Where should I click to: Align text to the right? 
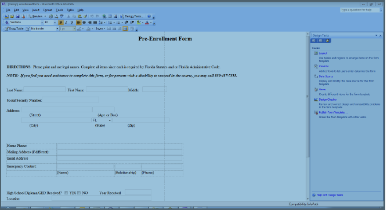tap(89, 23)
